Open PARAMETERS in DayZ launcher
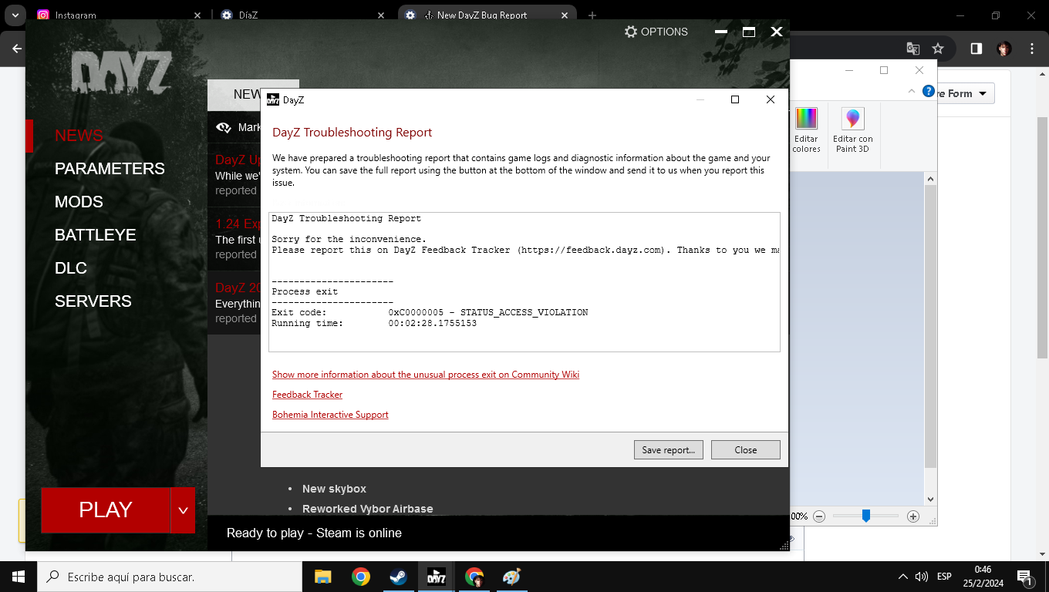The width and height of the screenshot is (1049, 592). coord(110,169)
